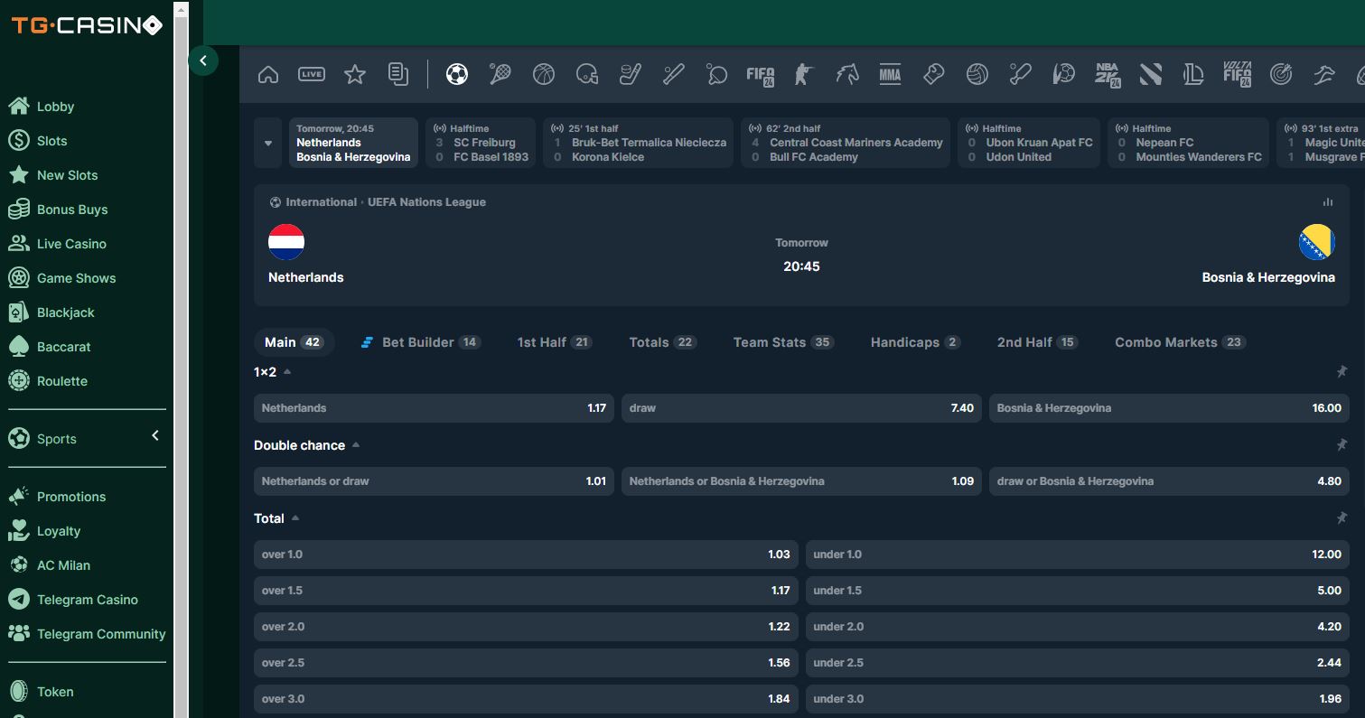The image size is (1365, 718).
Task: Select the baseball bat sport icon
Action: (x=674, y=74)
